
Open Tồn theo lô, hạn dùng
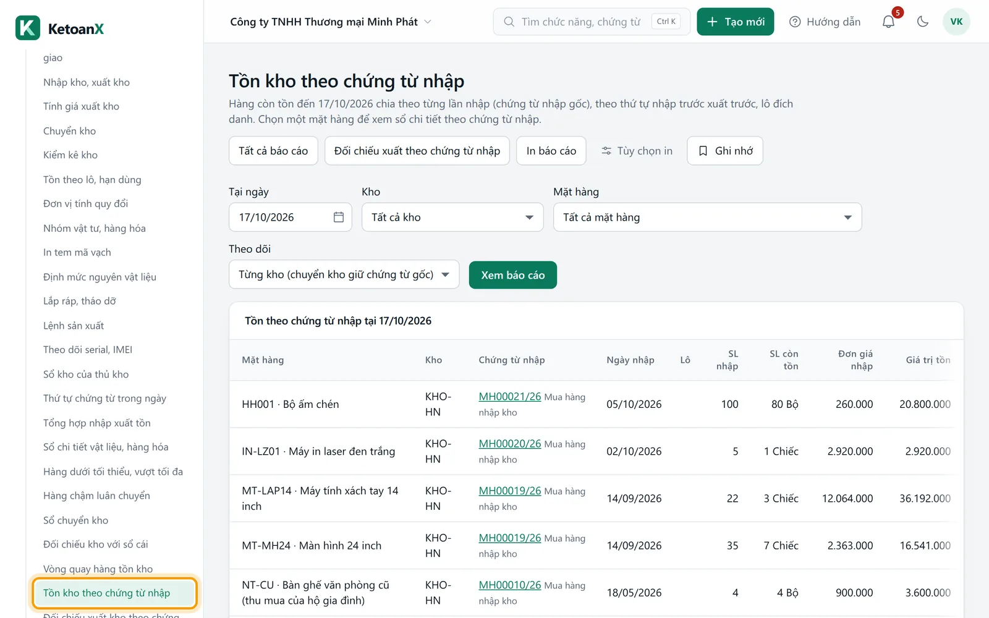pos(92,180)
